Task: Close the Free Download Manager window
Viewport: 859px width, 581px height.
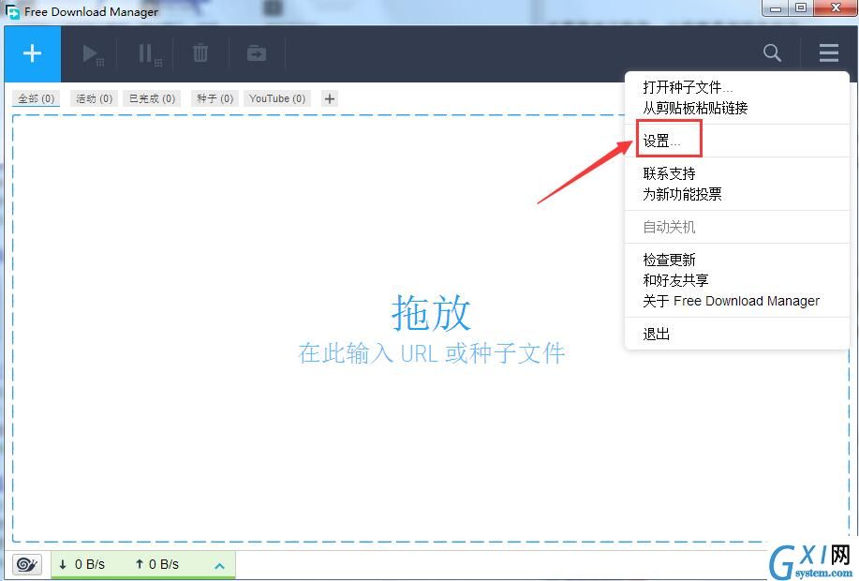Action: (836, 8)
